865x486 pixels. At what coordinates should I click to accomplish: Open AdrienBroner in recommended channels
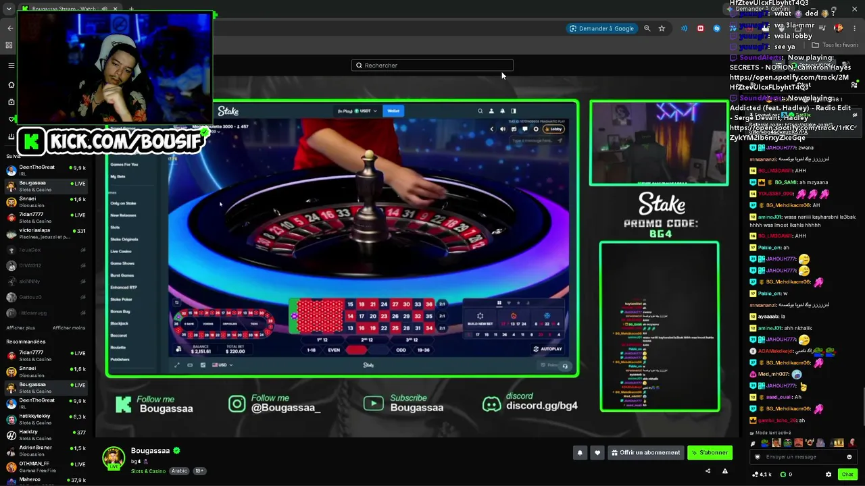[46, 451]
